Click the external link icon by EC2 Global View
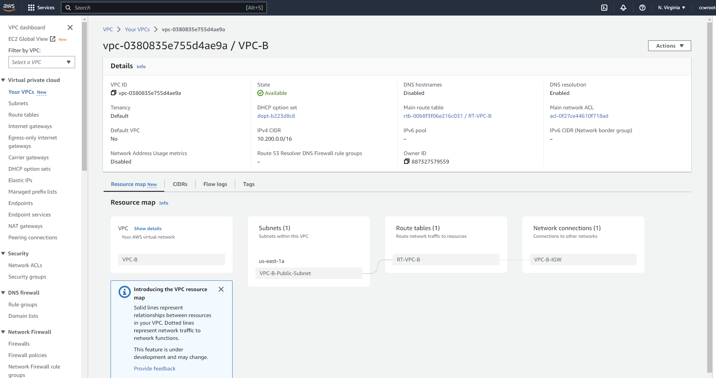 coord(53,39)
